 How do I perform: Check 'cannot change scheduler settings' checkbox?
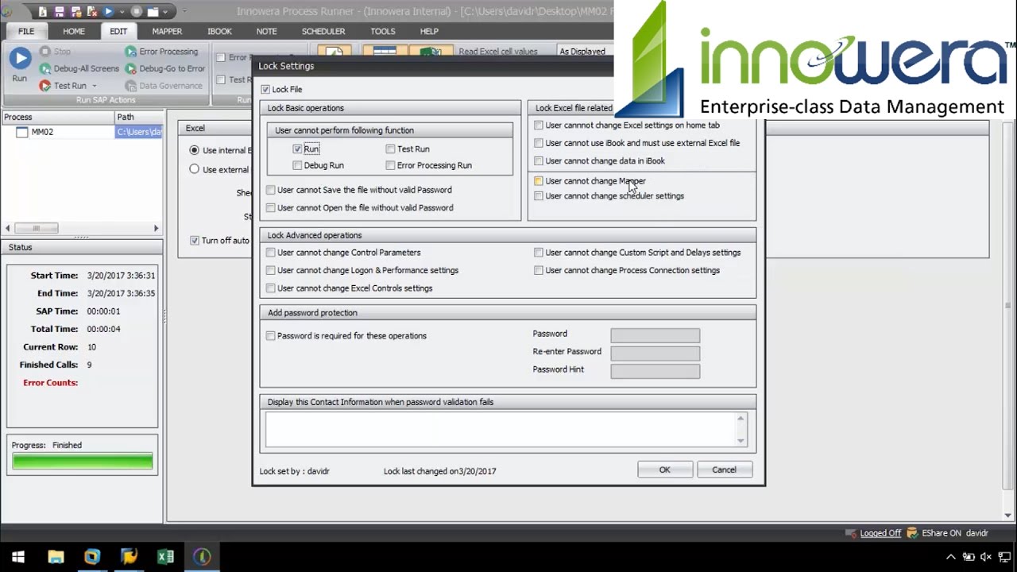[539, 196]
